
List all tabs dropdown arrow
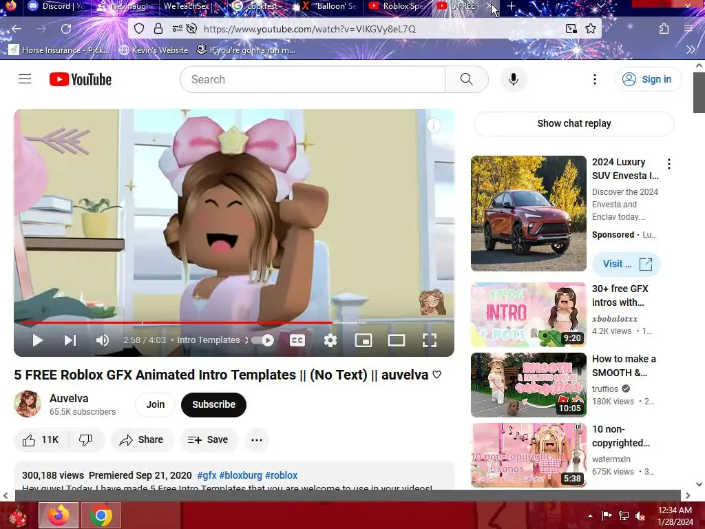[600, 6]
